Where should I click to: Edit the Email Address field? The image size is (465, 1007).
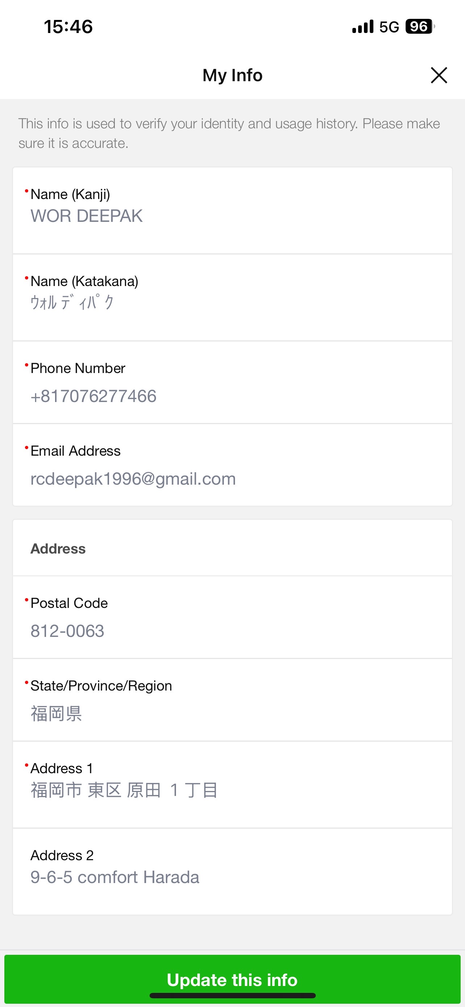pyautogui.click(x=232, y=465)
